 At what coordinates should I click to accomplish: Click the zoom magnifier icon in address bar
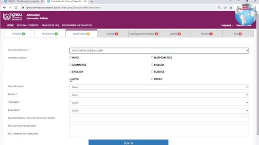click(x=219, y=8)
